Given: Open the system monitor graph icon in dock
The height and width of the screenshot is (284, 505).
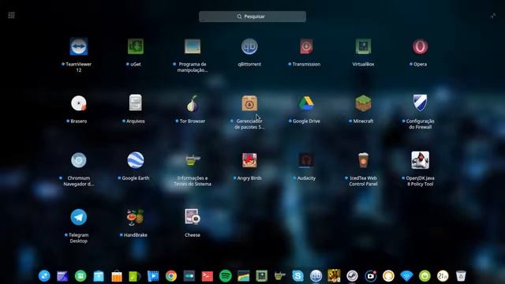Looking at the screenshot, I should [244, 276].
